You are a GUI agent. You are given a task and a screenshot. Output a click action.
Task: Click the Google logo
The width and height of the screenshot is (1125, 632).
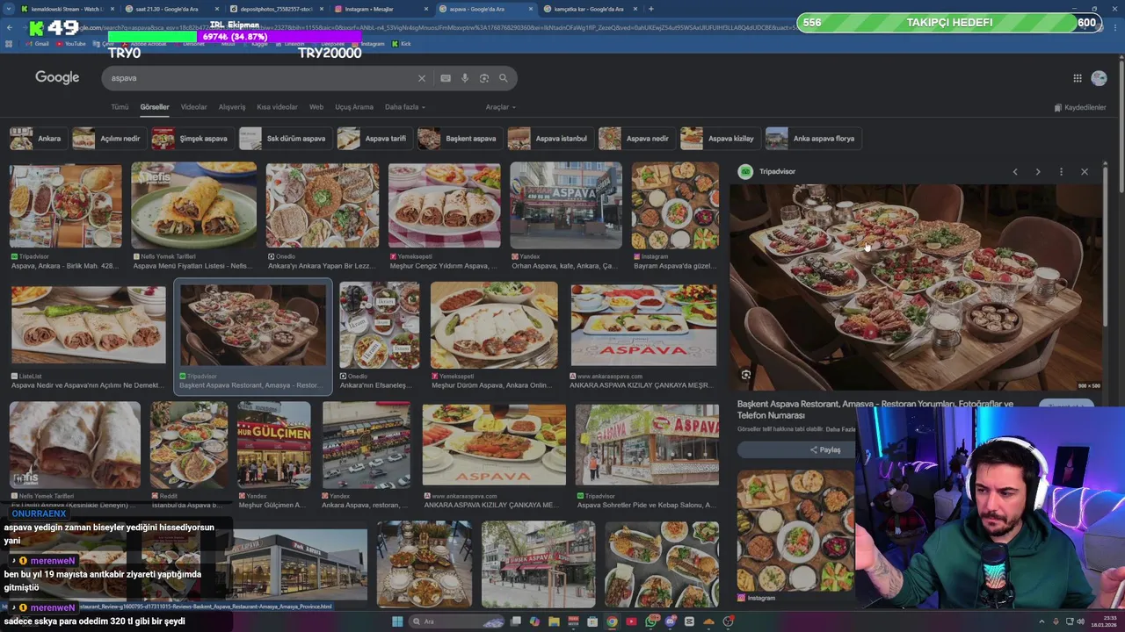(x=57, y=77)
